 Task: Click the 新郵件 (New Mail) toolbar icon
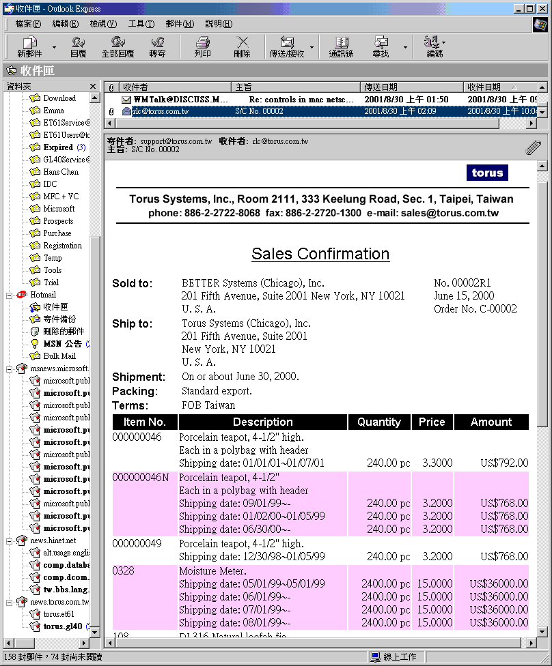click(29, 46)
